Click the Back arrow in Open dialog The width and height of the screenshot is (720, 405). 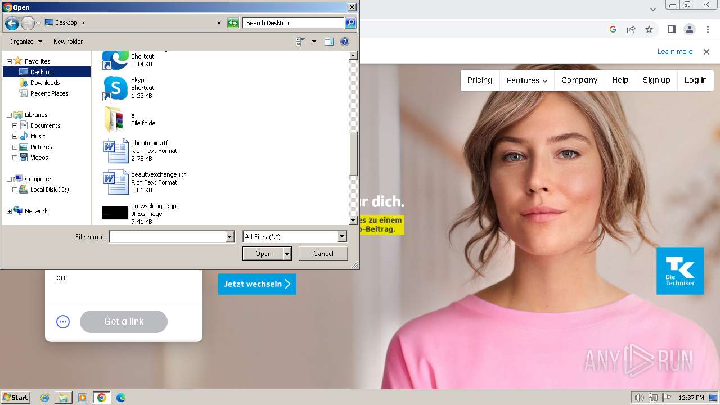tap(11, 23)
